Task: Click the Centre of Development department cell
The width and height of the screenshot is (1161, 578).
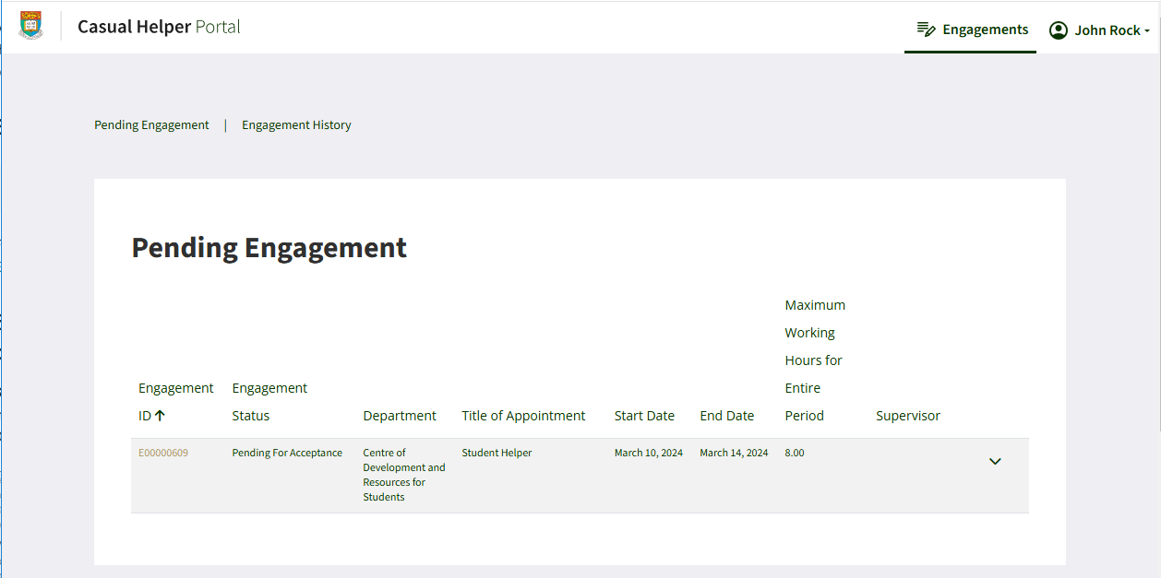Action: [x=404, y=475]
